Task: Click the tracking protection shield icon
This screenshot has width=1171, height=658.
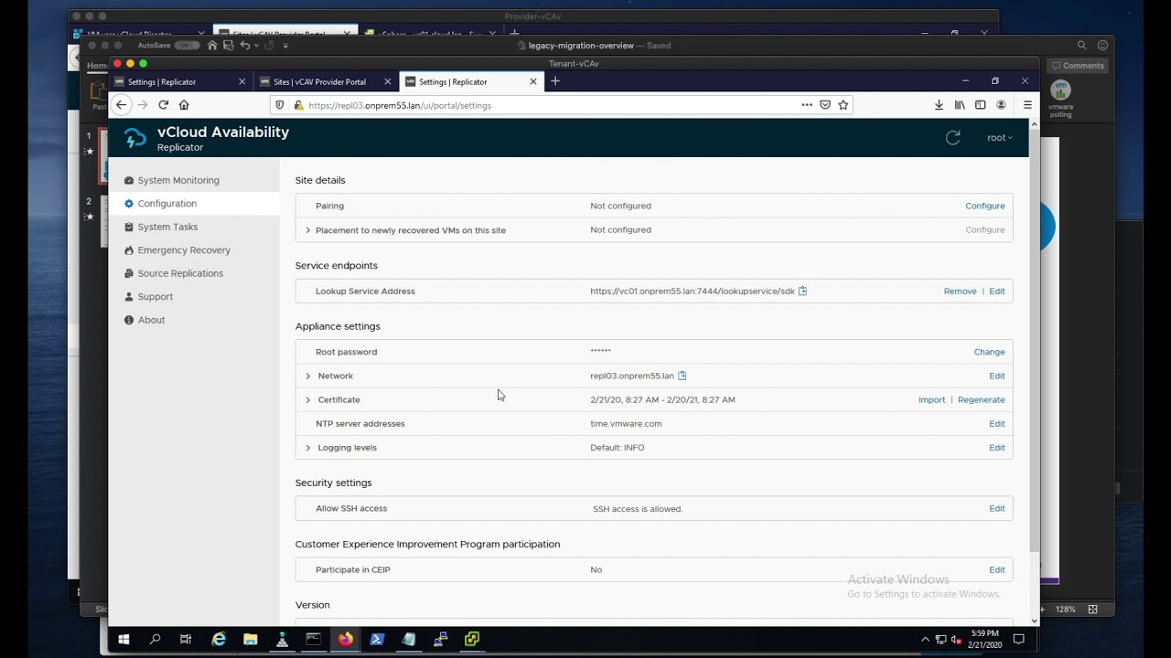Action: (x=280, y=105)
